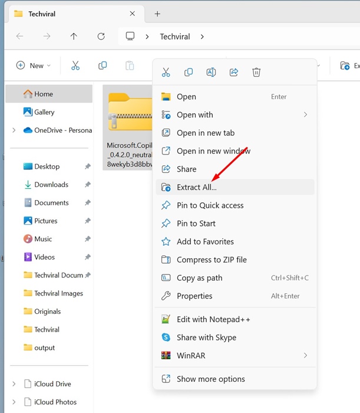Expand the iCloud Drive tree node

coord(14,384)
